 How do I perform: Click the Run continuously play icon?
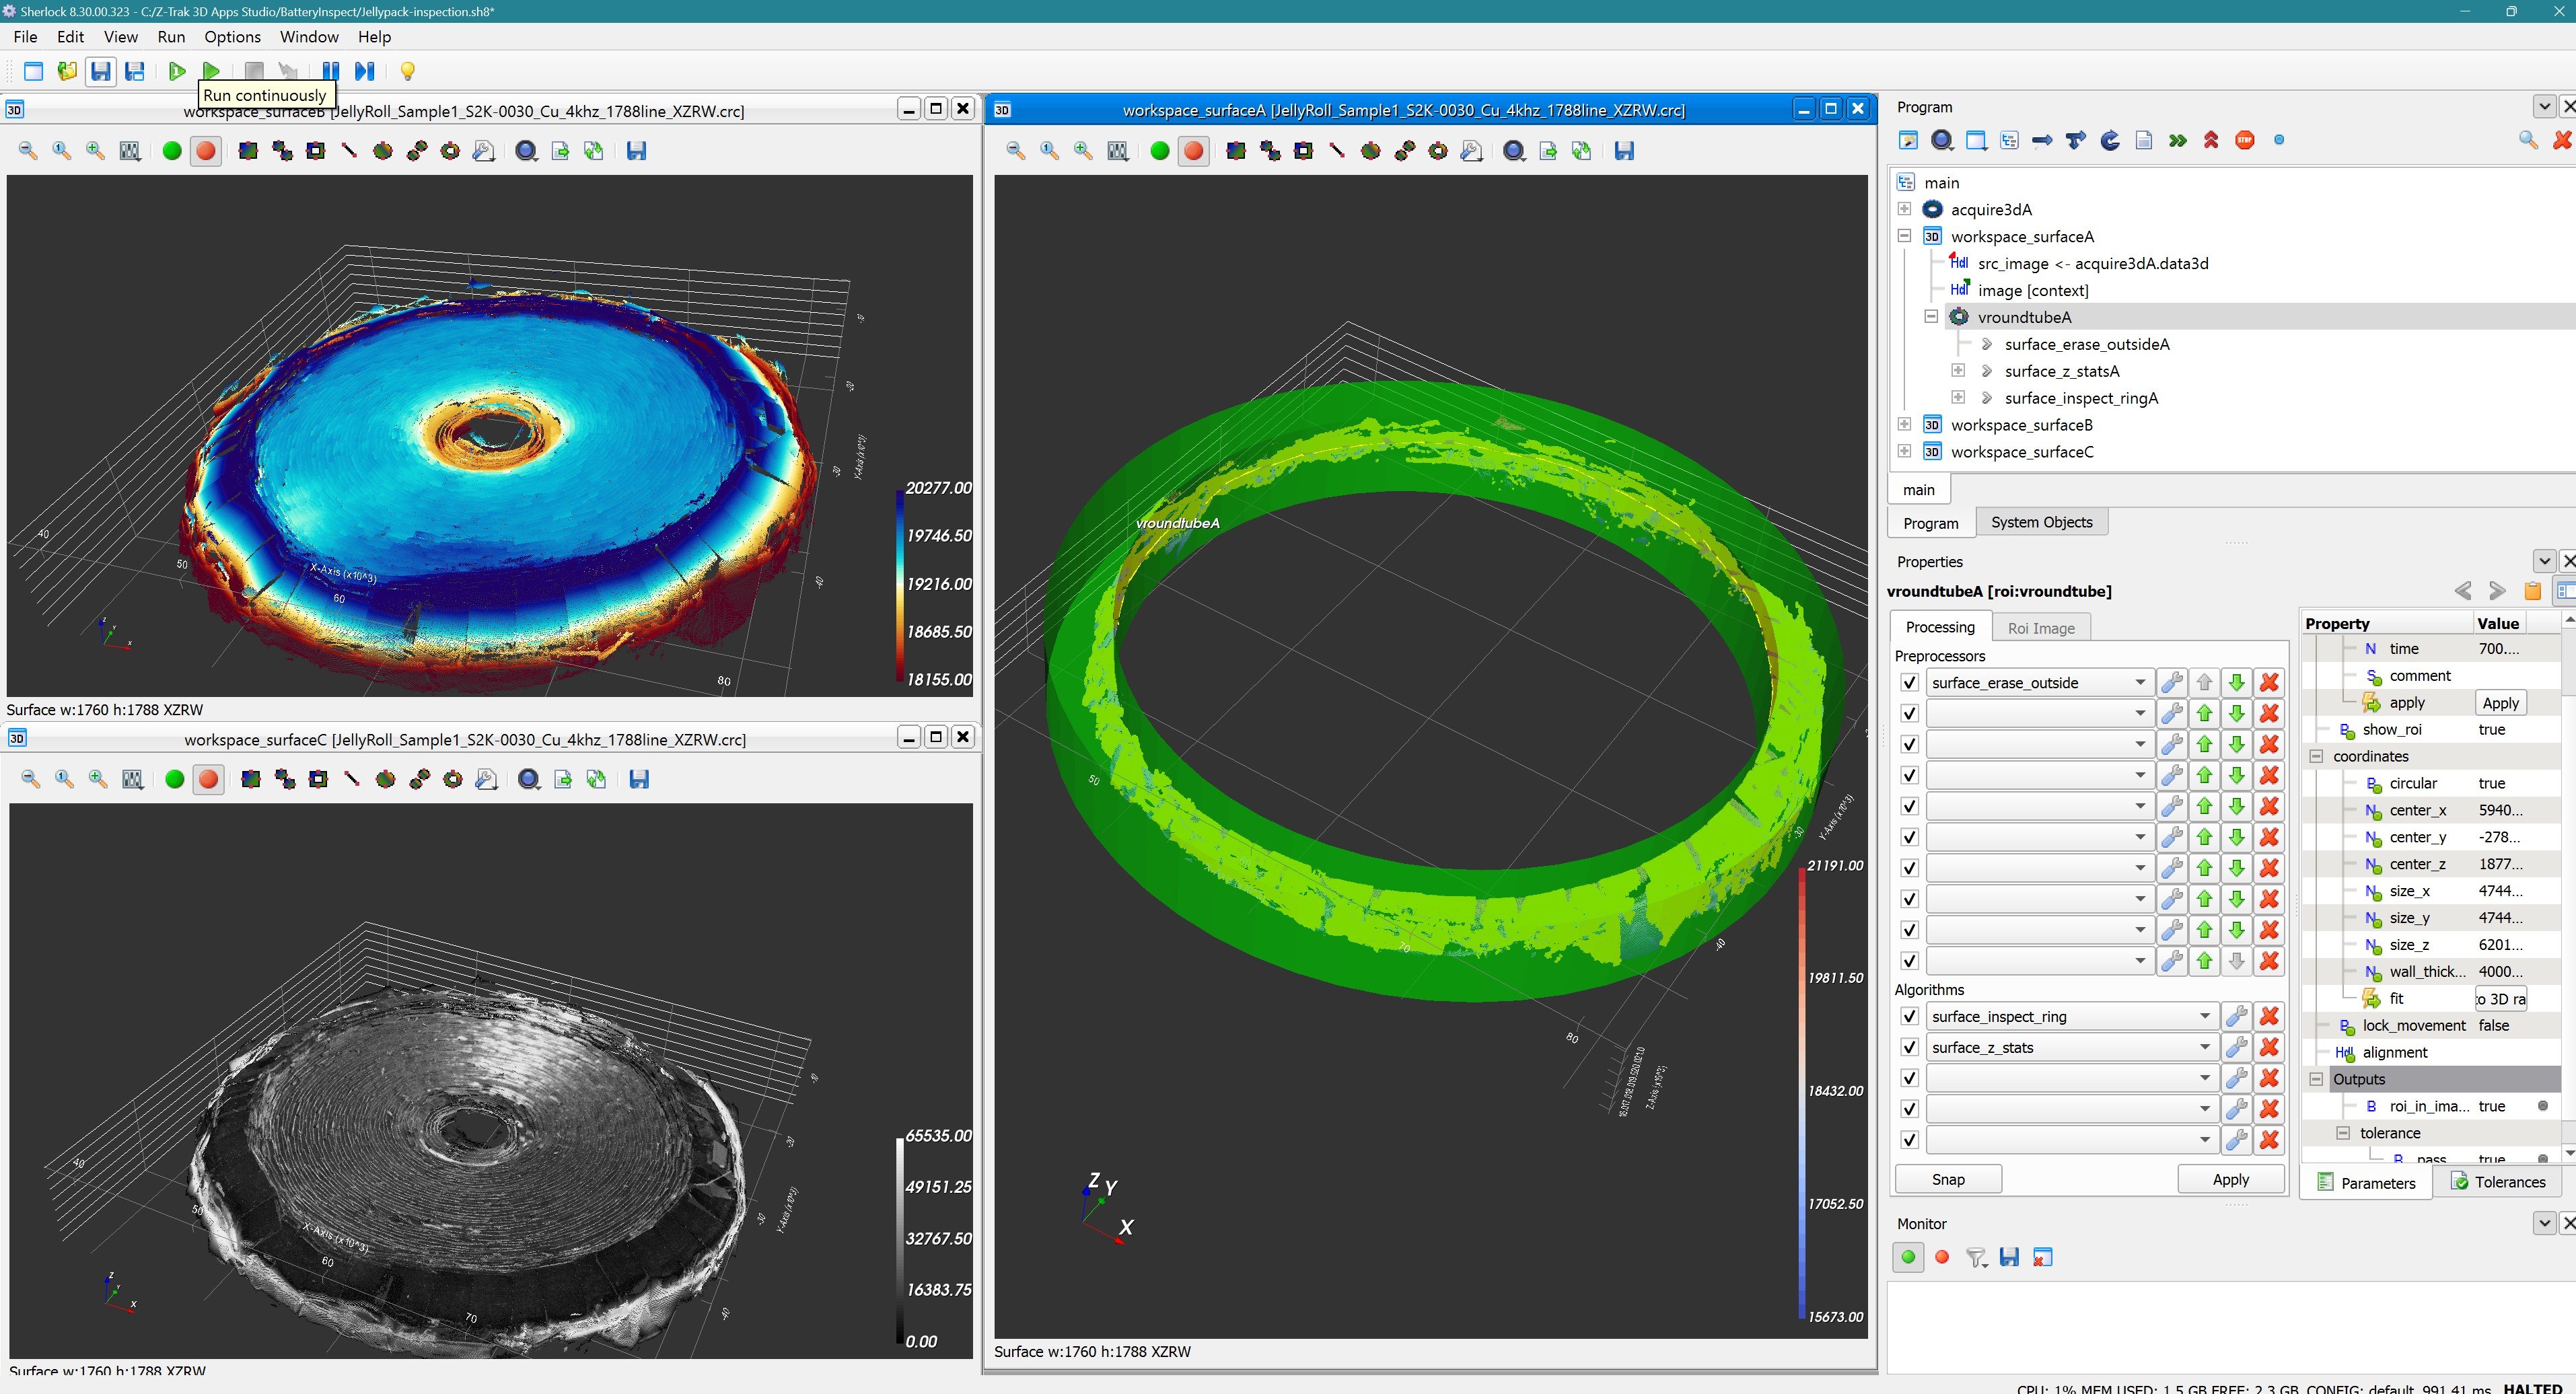point(211,71)
